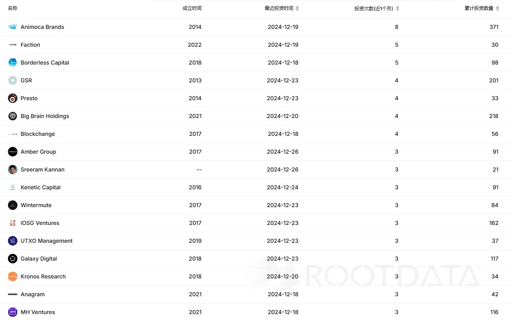Screen dimensions: 512x320
Task: Click the Amber Group black logo
Action: pos(13,152)
